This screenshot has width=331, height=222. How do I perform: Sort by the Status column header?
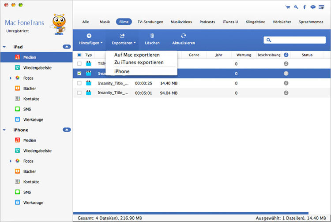307,55
